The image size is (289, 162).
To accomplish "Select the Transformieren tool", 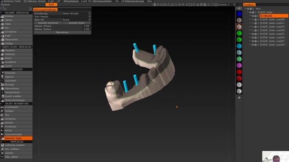I will click(16, 92).
